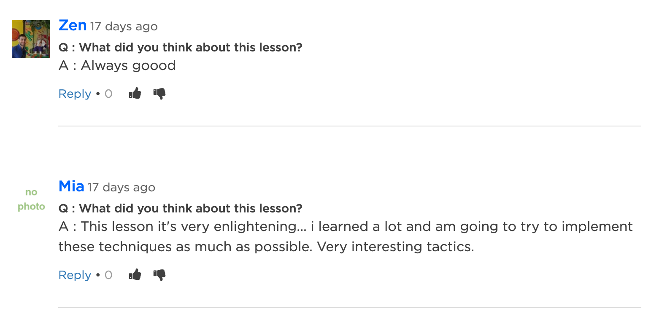Thumbs up Zen's comment
670x333 pixels.
point(135,93)
